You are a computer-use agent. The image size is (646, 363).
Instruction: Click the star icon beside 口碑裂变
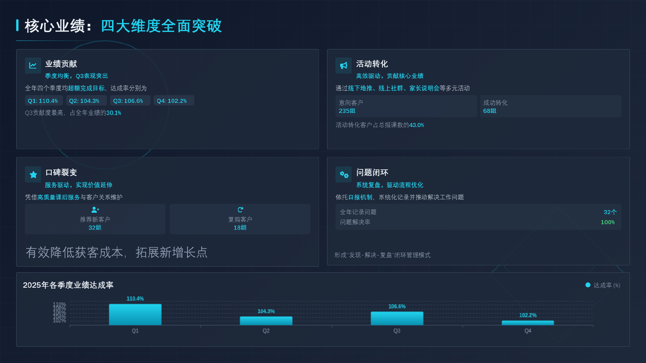point(33,174)
